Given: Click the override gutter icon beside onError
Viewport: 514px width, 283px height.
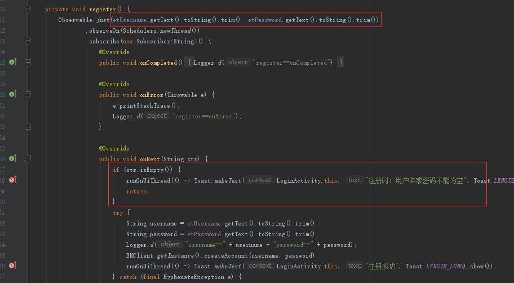Looking at the screenshot, I should (13, 94).
